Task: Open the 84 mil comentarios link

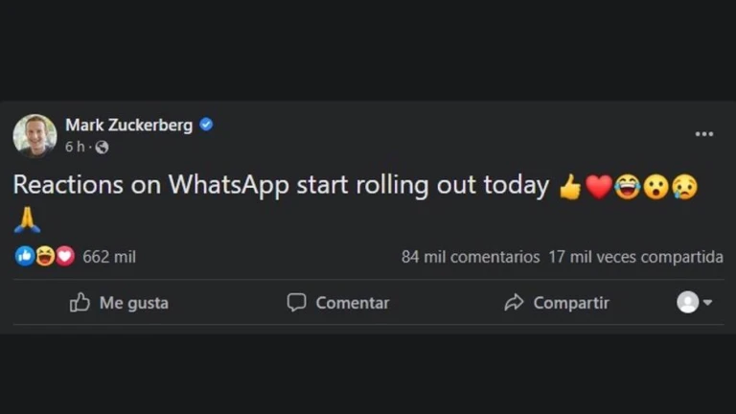Action: click(x=471, y=257)
